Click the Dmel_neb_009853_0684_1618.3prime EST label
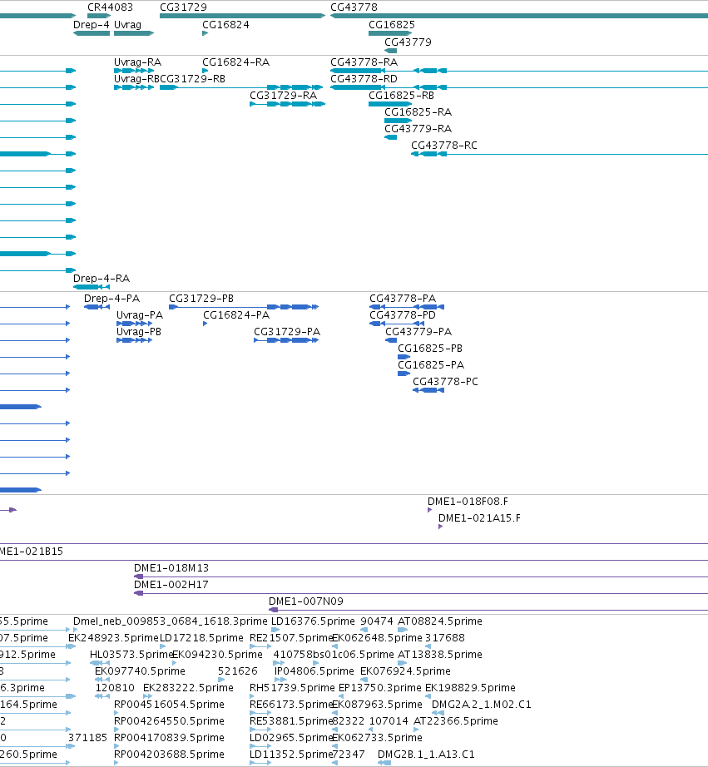The height and width of the screenshot is (767, 708). point(171,621)
